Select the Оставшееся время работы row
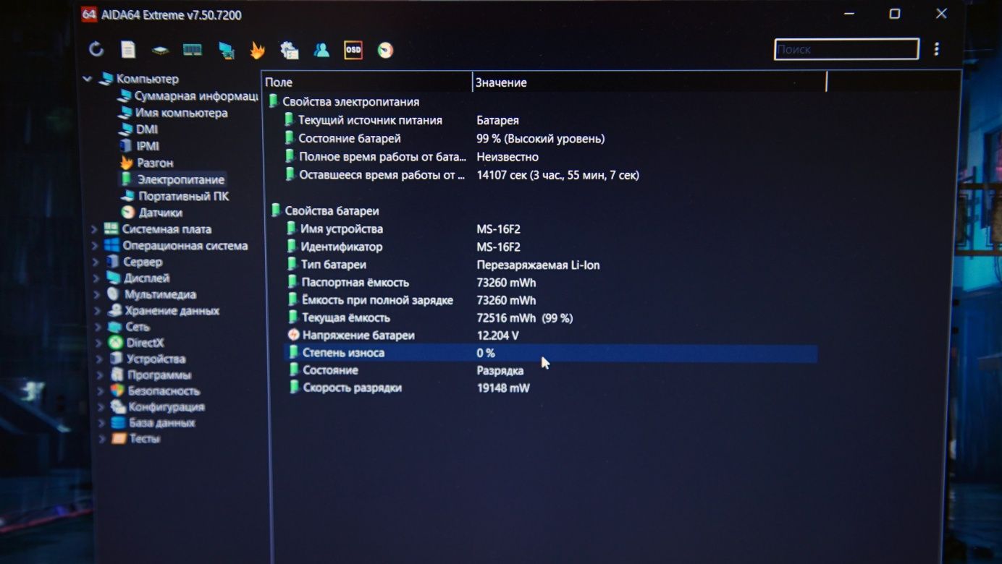 [x=550, y=174]
